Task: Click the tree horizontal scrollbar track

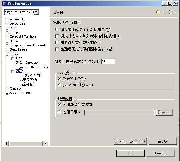Action: pyautogui.click(x=26, y=144)
